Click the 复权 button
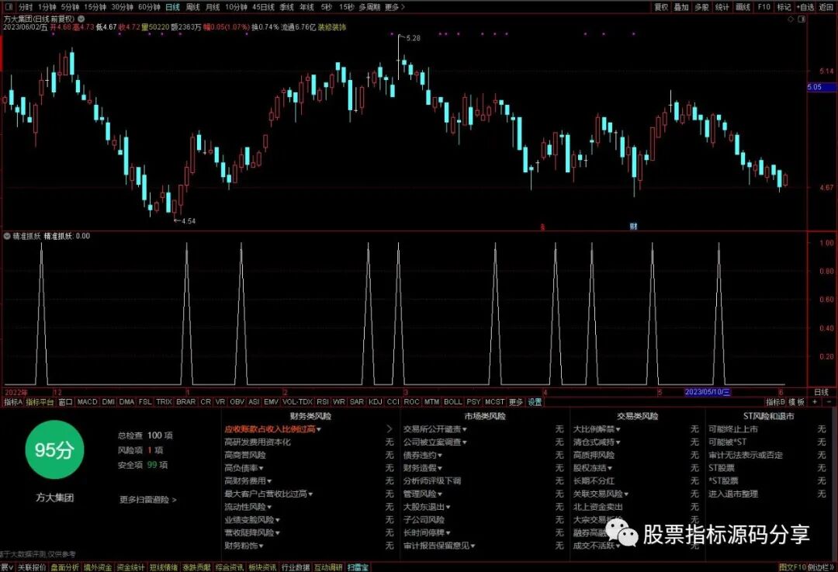Viewport: 838px width, 572px height. [x=661, y=7]
